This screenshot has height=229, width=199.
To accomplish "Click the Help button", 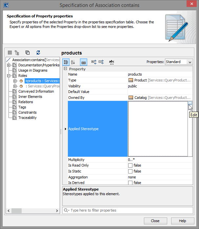I will [x=182, y=221].
